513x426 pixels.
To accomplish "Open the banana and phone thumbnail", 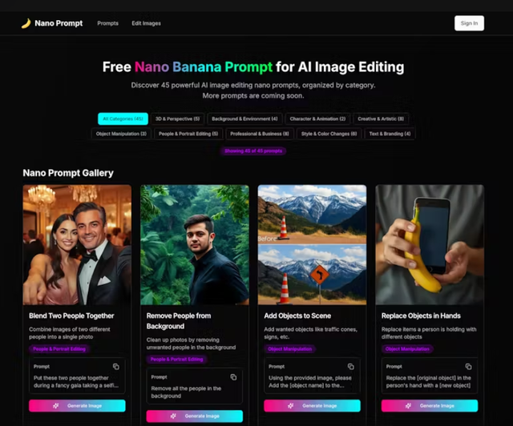I will 430,245.
